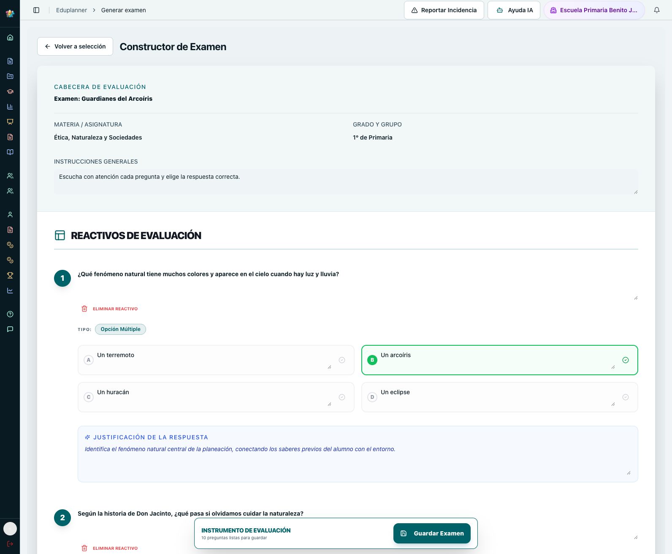Change the question type chip "Opción Múltiple"
The width and height of the screenshot is (672, 554).
coord(121,329)
